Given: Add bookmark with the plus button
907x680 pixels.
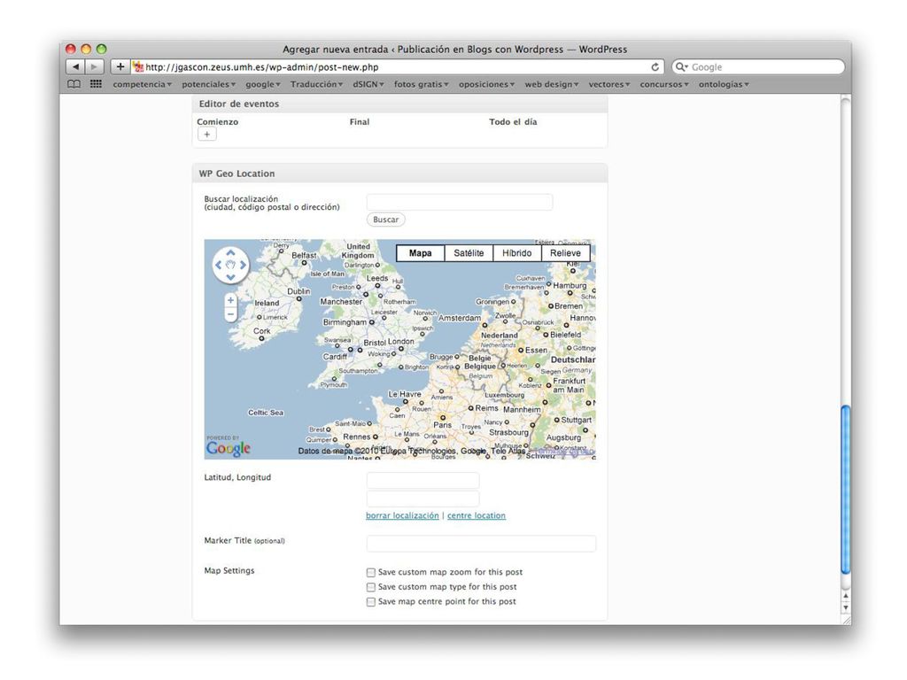Looking at the screenshot, I should pyautogui.click(x=120, y=67).
